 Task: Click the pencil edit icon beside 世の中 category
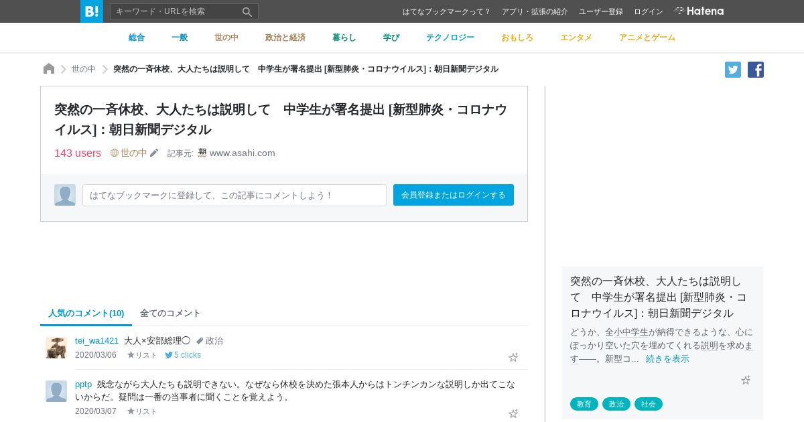click(154, 153)
